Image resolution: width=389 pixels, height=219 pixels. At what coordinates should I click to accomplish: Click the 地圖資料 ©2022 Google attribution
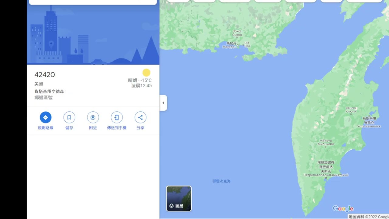pyautogui.click(x=369, y=217)
